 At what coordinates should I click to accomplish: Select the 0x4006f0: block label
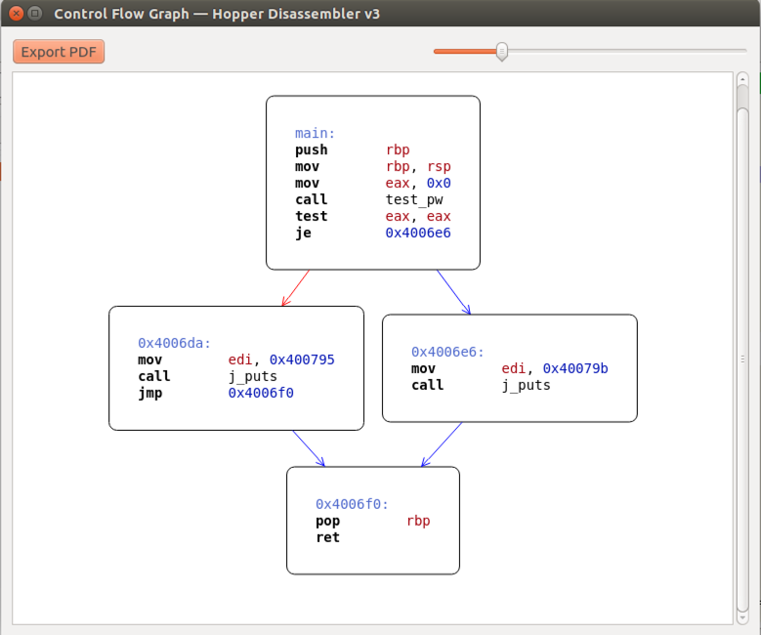(352, 504)
